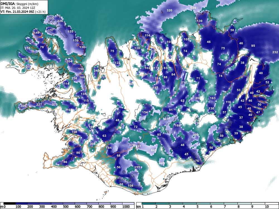
Task: Click the map value 63
Action: click(104, 136)
